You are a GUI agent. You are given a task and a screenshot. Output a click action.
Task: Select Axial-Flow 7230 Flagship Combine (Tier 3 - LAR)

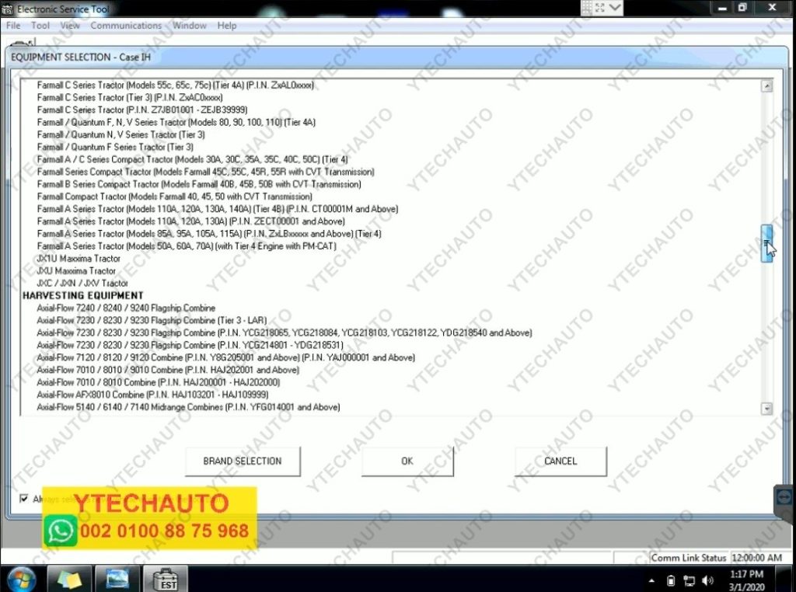click(x=152, y=320)
